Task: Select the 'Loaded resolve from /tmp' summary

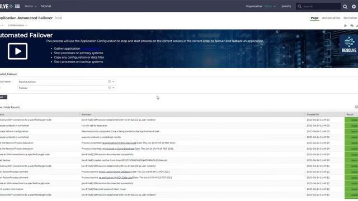Action: point(124,160)
